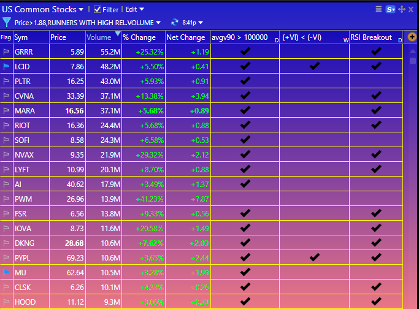
Task: Select the MARA symbol
Action: click(25, 110)
